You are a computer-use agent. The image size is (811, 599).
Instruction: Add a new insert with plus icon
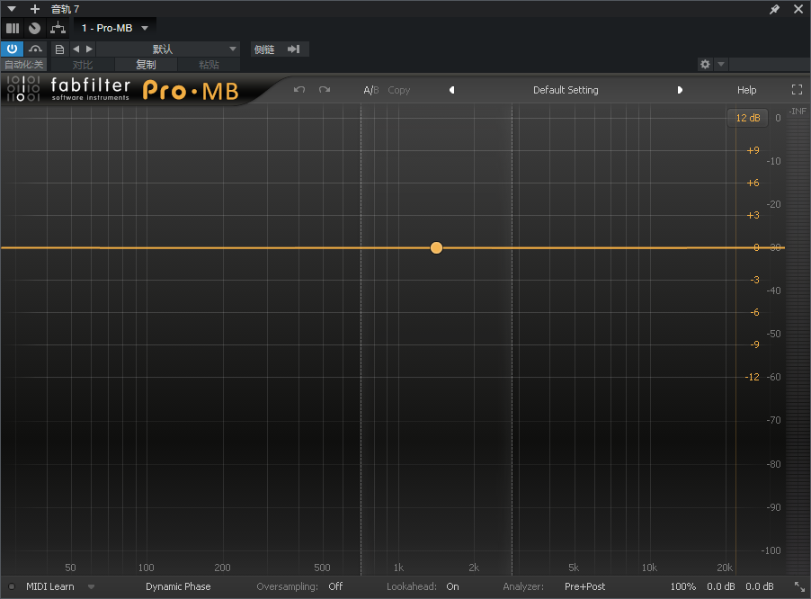click(x=35, y=9)
